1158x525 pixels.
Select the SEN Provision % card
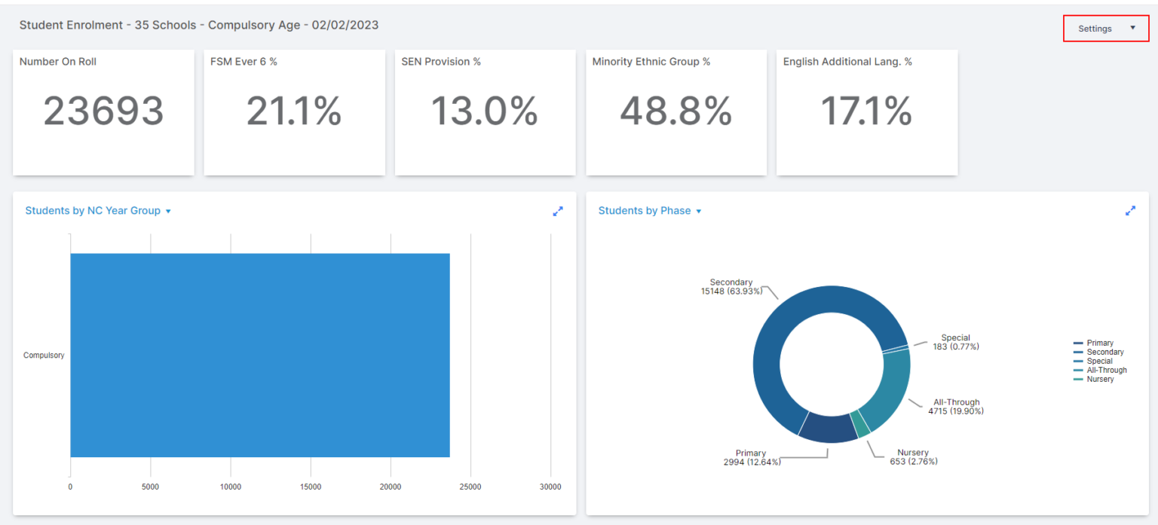pyautogui.click(x=485, y=112)
